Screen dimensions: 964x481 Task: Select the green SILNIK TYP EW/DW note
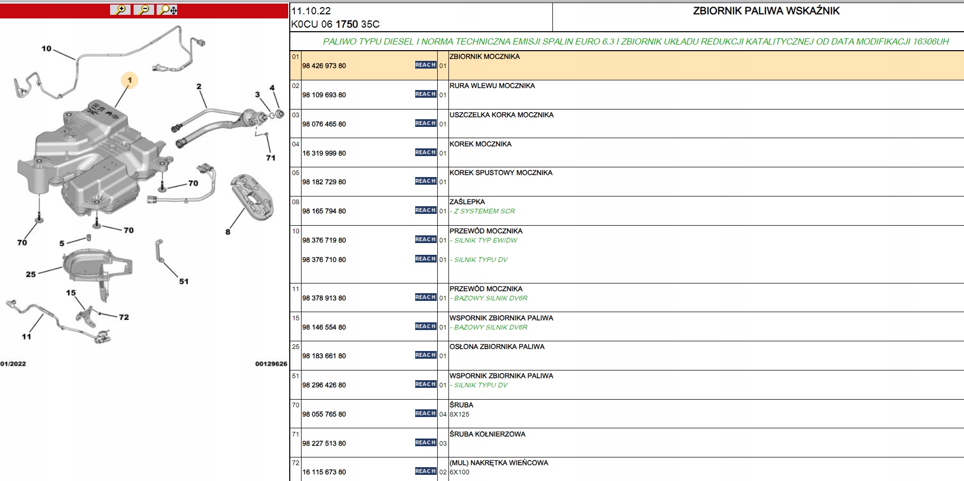(483, 240)
